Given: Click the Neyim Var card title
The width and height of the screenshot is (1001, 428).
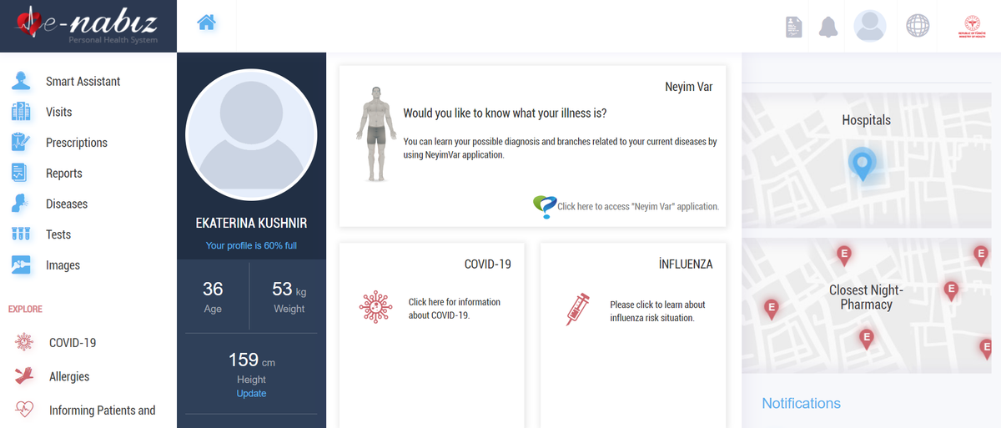Looking at the screenshot, I should coord(689,86).
